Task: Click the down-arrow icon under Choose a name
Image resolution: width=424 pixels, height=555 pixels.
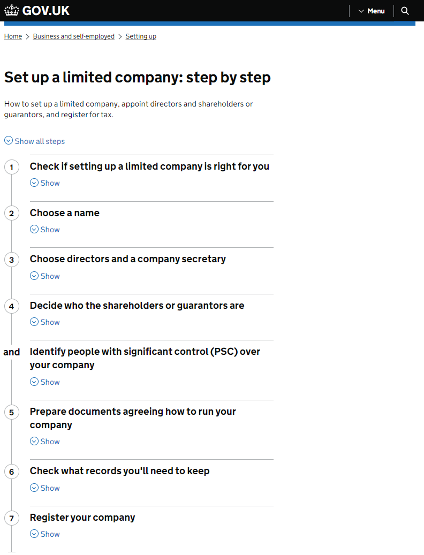Action: point(34,230)
